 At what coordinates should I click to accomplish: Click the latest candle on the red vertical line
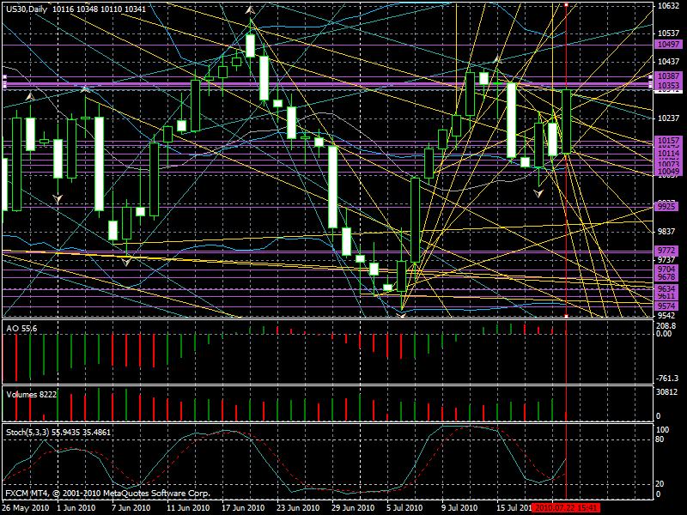[566, 121]
